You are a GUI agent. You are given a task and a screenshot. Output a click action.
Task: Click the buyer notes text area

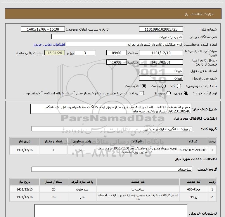(x=111, y=211)
